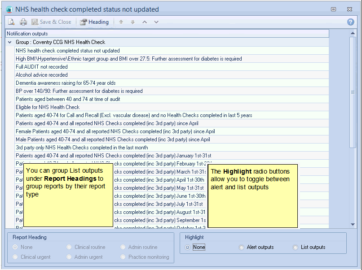Viewport: 362px width, 270px height.
Task: Click the up chevron icon in toolbar
Action: 145,22
